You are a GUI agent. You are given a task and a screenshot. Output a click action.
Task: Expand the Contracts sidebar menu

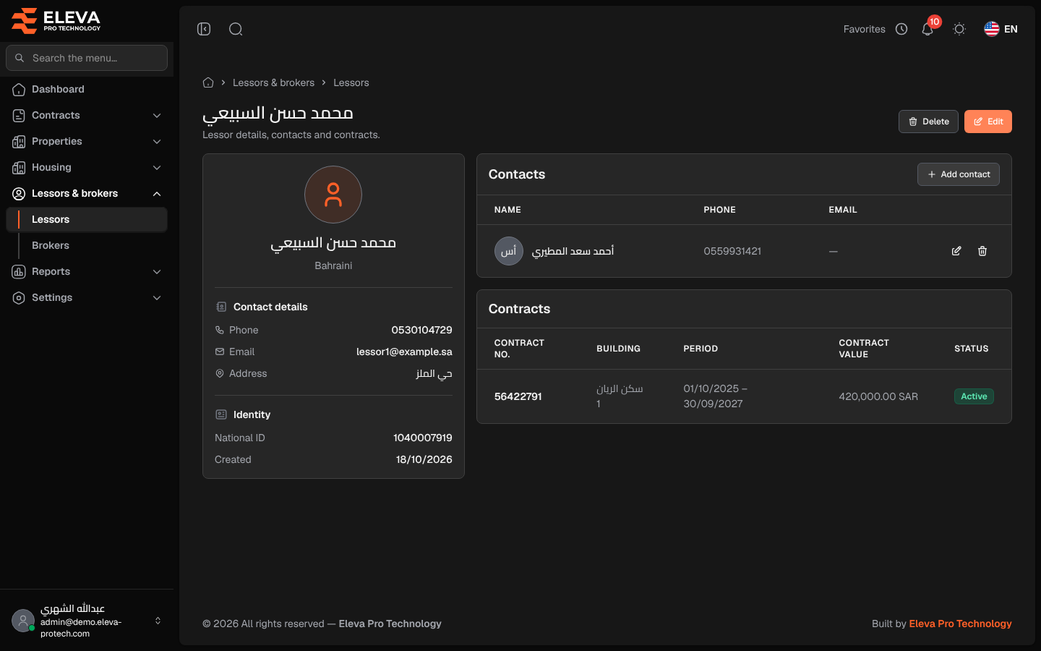(x=87, y=115)
